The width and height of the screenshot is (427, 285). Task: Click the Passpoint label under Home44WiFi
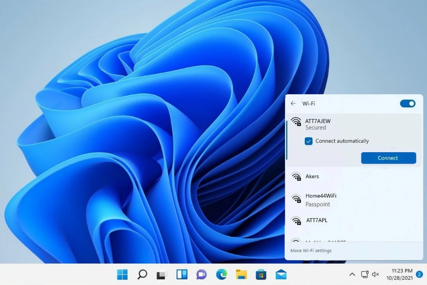(317, 204)
